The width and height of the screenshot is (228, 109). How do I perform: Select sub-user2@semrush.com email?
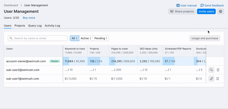click(x=23, y=70)
